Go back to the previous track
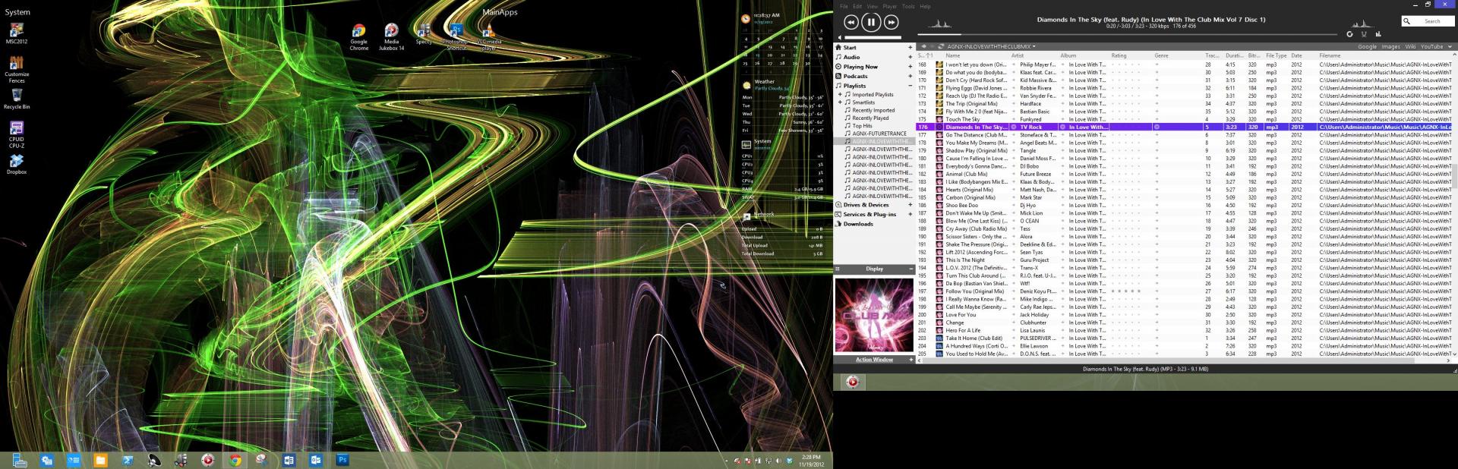This screenshot has width=1458, height=469. pyautogui.click(x=851, y=23)
